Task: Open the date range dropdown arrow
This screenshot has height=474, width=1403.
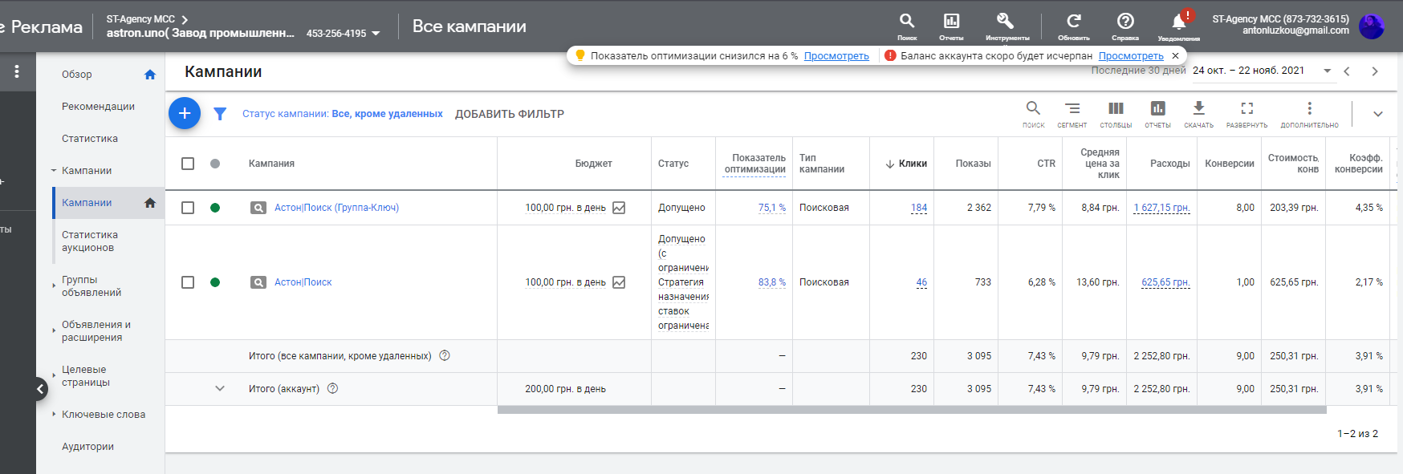Action: click(1327, 71)
